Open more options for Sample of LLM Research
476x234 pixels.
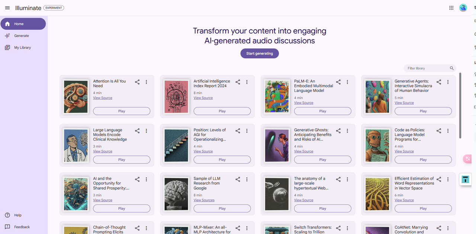pos(247,179)
